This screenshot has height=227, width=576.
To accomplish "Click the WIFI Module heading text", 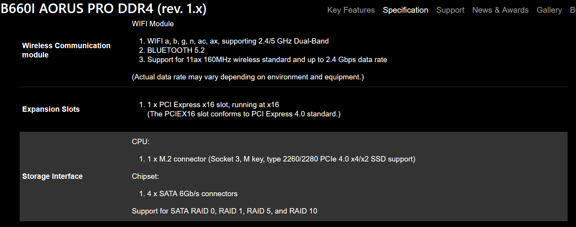I will 153,24.
